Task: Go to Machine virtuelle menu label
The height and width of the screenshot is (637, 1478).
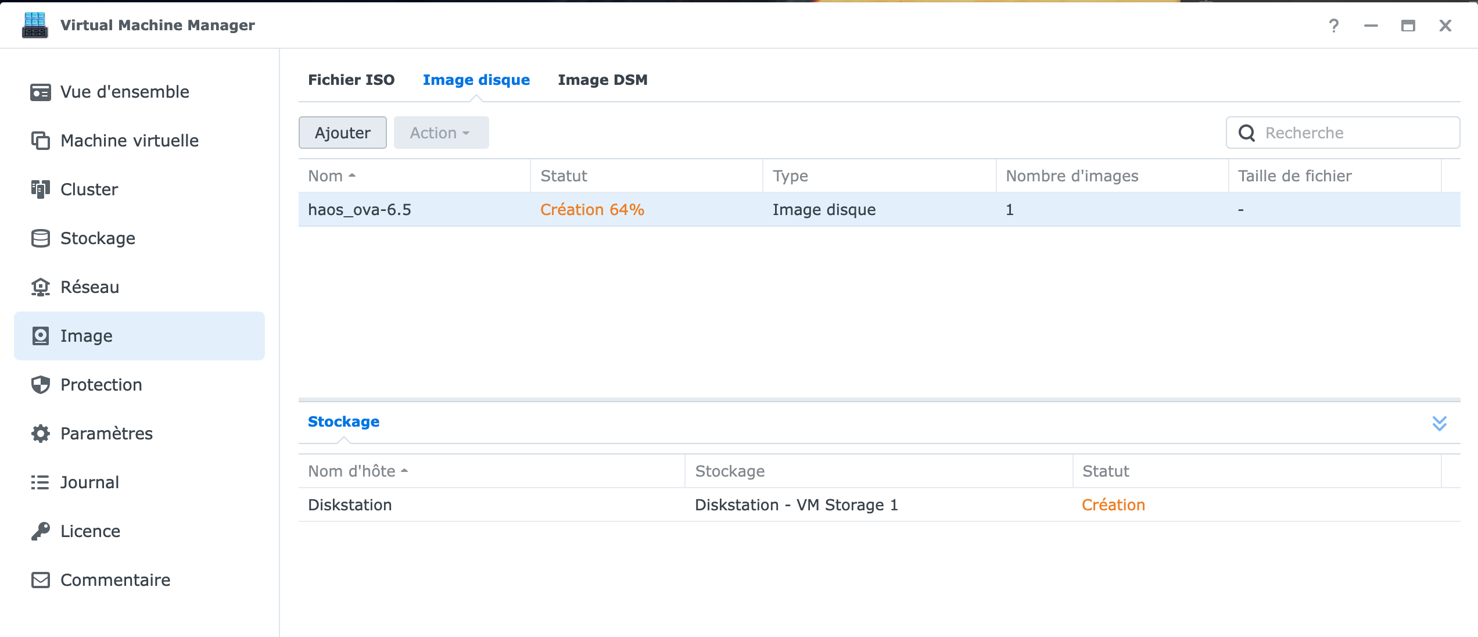Action: pos(130,141)
